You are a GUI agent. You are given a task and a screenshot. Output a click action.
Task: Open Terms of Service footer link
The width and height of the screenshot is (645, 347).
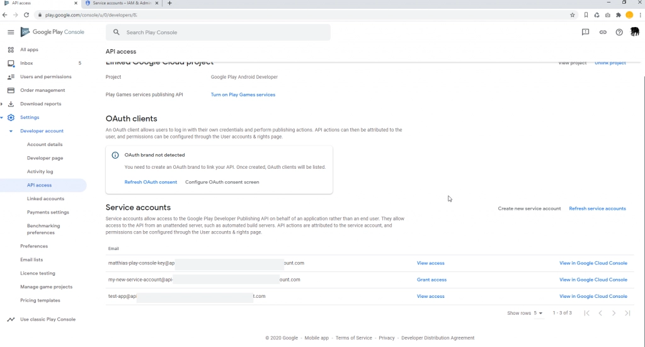pyautogui.click(x=354, y=338)
